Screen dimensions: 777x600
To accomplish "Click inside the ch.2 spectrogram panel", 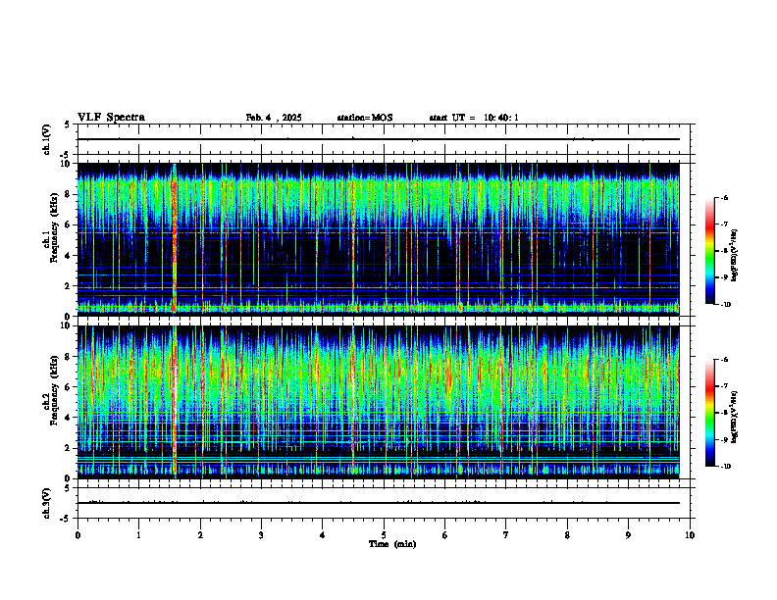I will coord(378,402).
